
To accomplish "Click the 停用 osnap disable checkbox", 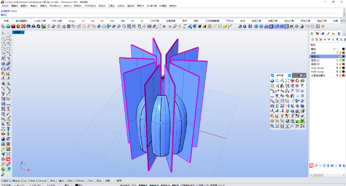I will pyautogui.click(x=115, y=181).
